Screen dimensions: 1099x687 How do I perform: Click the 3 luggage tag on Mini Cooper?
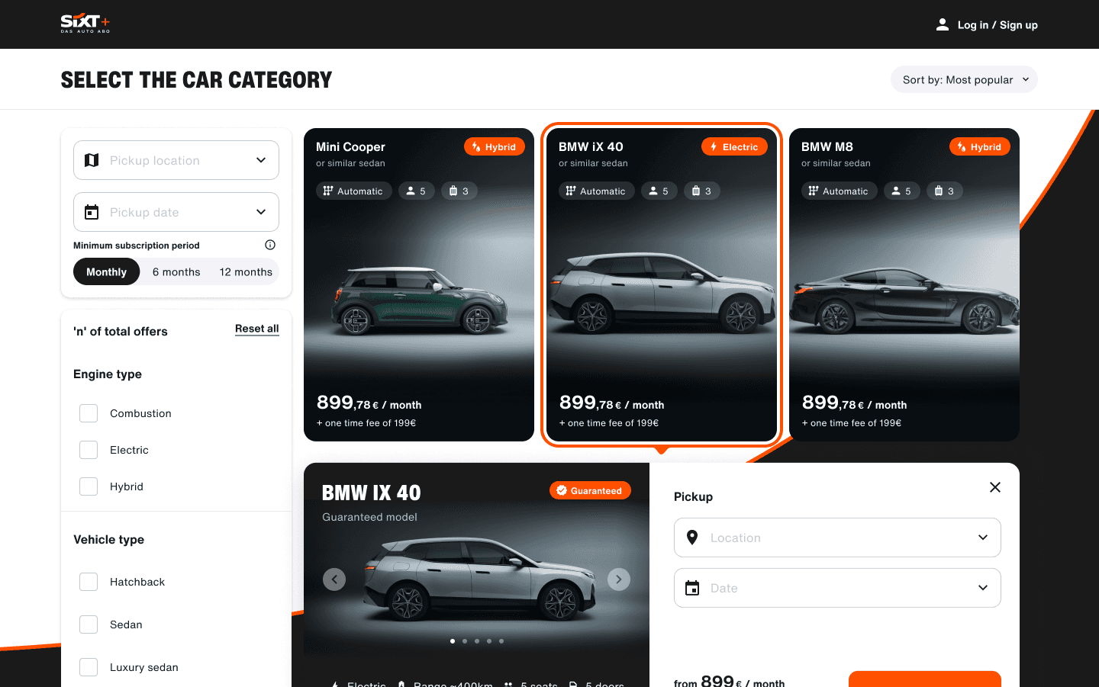pos(459,191)
